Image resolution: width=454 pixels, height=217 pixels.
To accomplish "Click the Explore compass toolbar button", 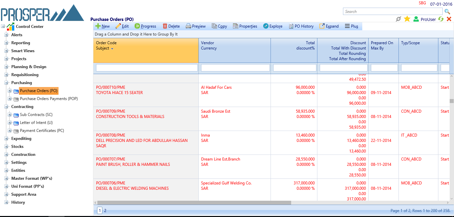I will [273, 26].
